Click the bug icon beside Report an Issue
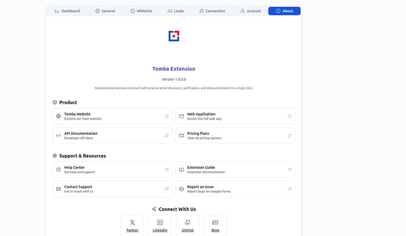The image size is (406, 236). pos(181,189)
